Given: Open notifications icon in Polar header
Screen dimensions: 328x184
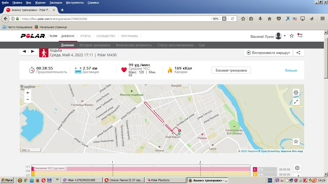Looking at the screenshot, I should click(x=300, y=36).
